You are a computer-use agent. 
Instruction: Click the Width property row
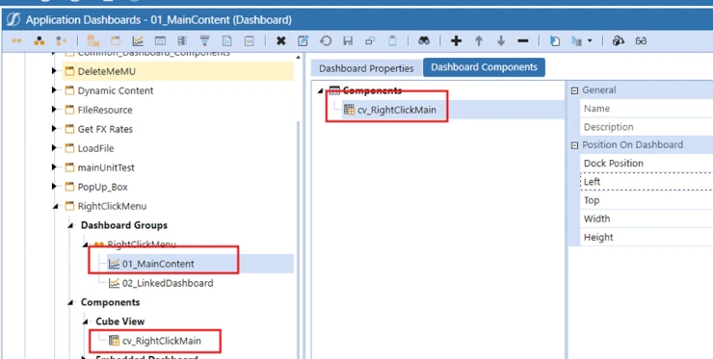pos(647,218)
